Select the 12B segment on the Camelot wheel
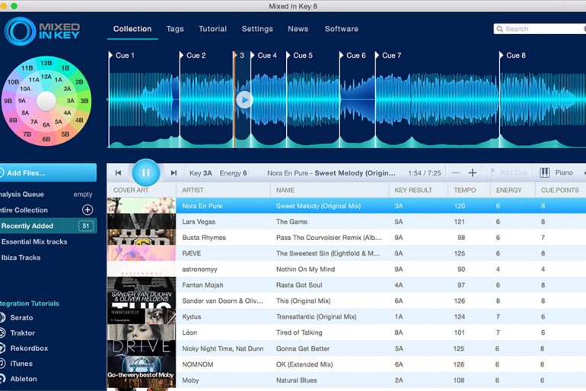 (46, 63)
